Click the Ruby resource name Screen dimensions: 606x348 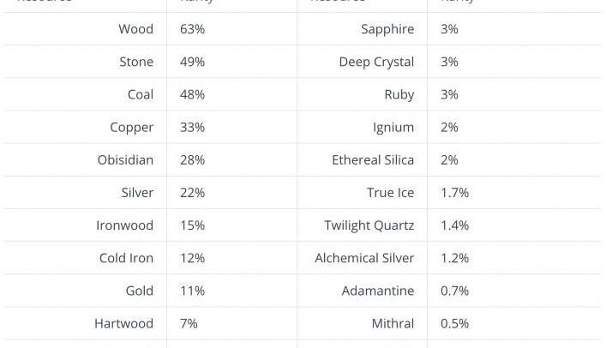399,94
